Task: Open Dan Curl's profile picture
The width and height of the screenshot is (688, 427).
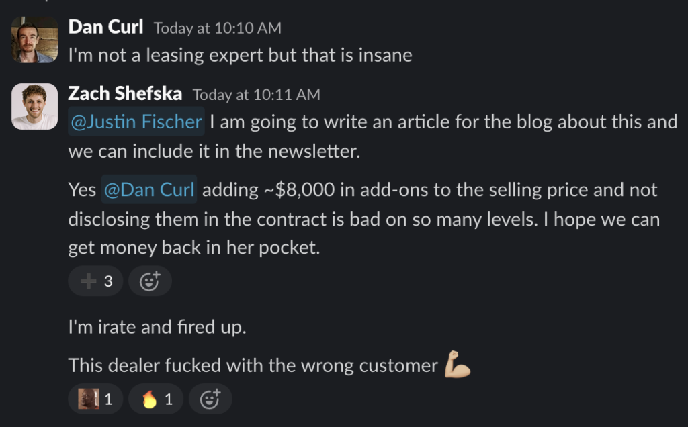Action: pos(35,40)
